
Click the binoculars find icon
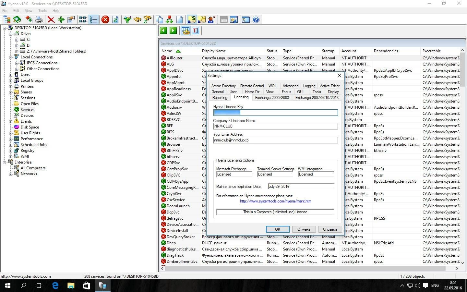(138, 20)
